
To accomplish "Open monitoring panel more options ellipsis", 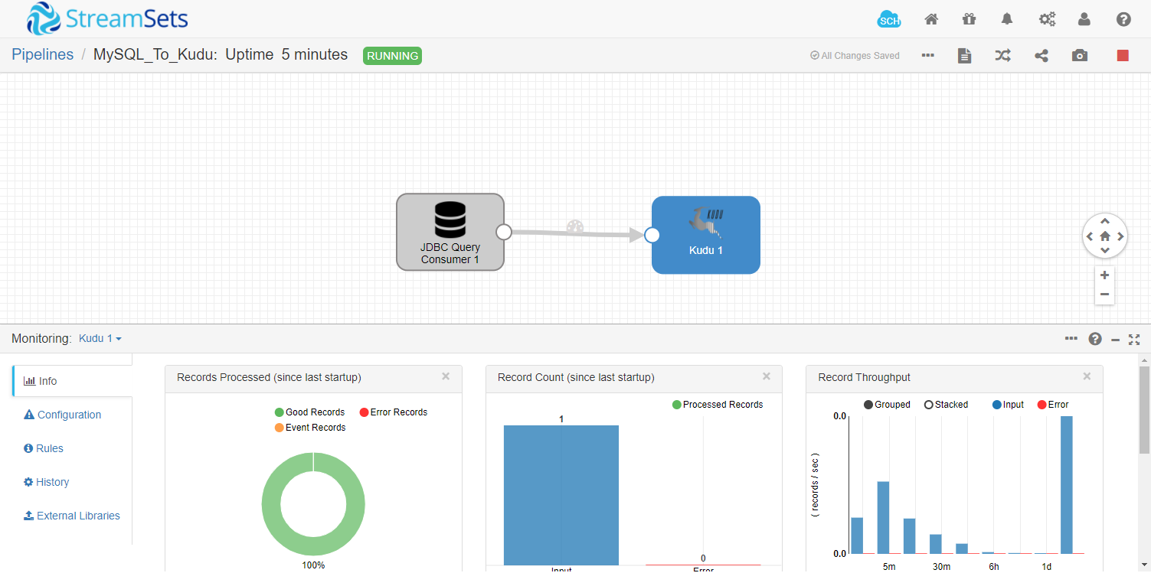I will [x=1071, y=338].
